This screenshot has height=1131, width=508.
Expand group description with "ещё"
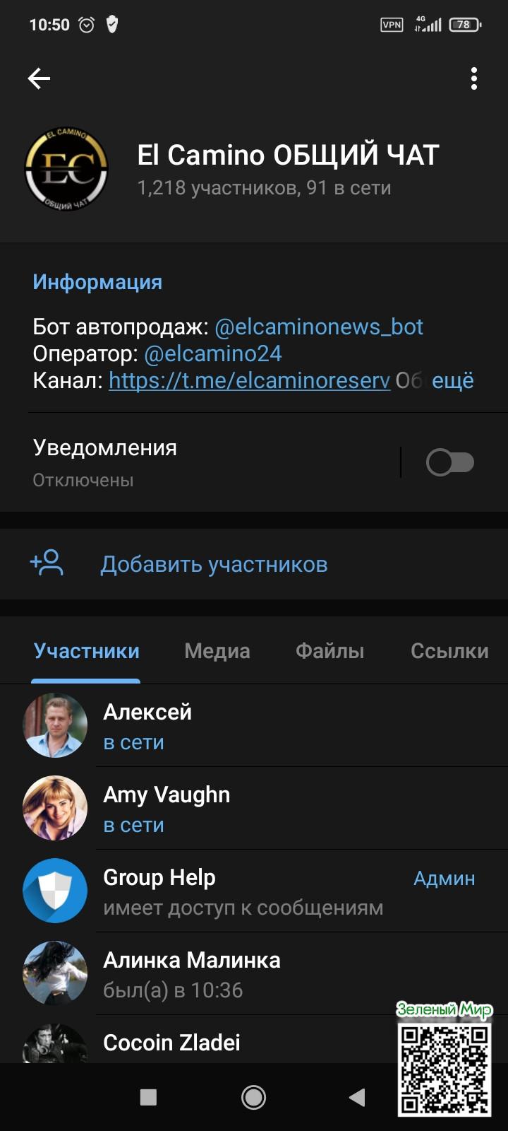coord(452,380)
